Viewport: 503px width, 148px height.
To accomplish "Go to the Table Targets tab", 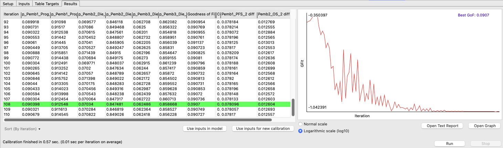I will 47,4.
